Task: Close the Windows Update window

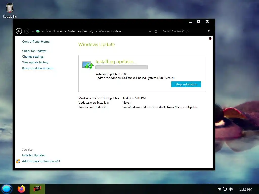Action: tap(207, 22)
